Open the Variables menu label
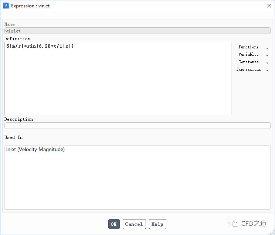The image size is (275, 235). coord(248,55)
